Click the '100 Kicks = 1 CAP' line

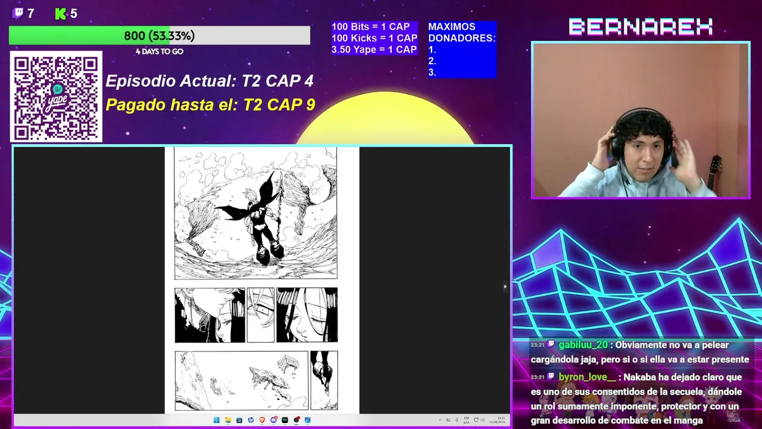[374, 38]
